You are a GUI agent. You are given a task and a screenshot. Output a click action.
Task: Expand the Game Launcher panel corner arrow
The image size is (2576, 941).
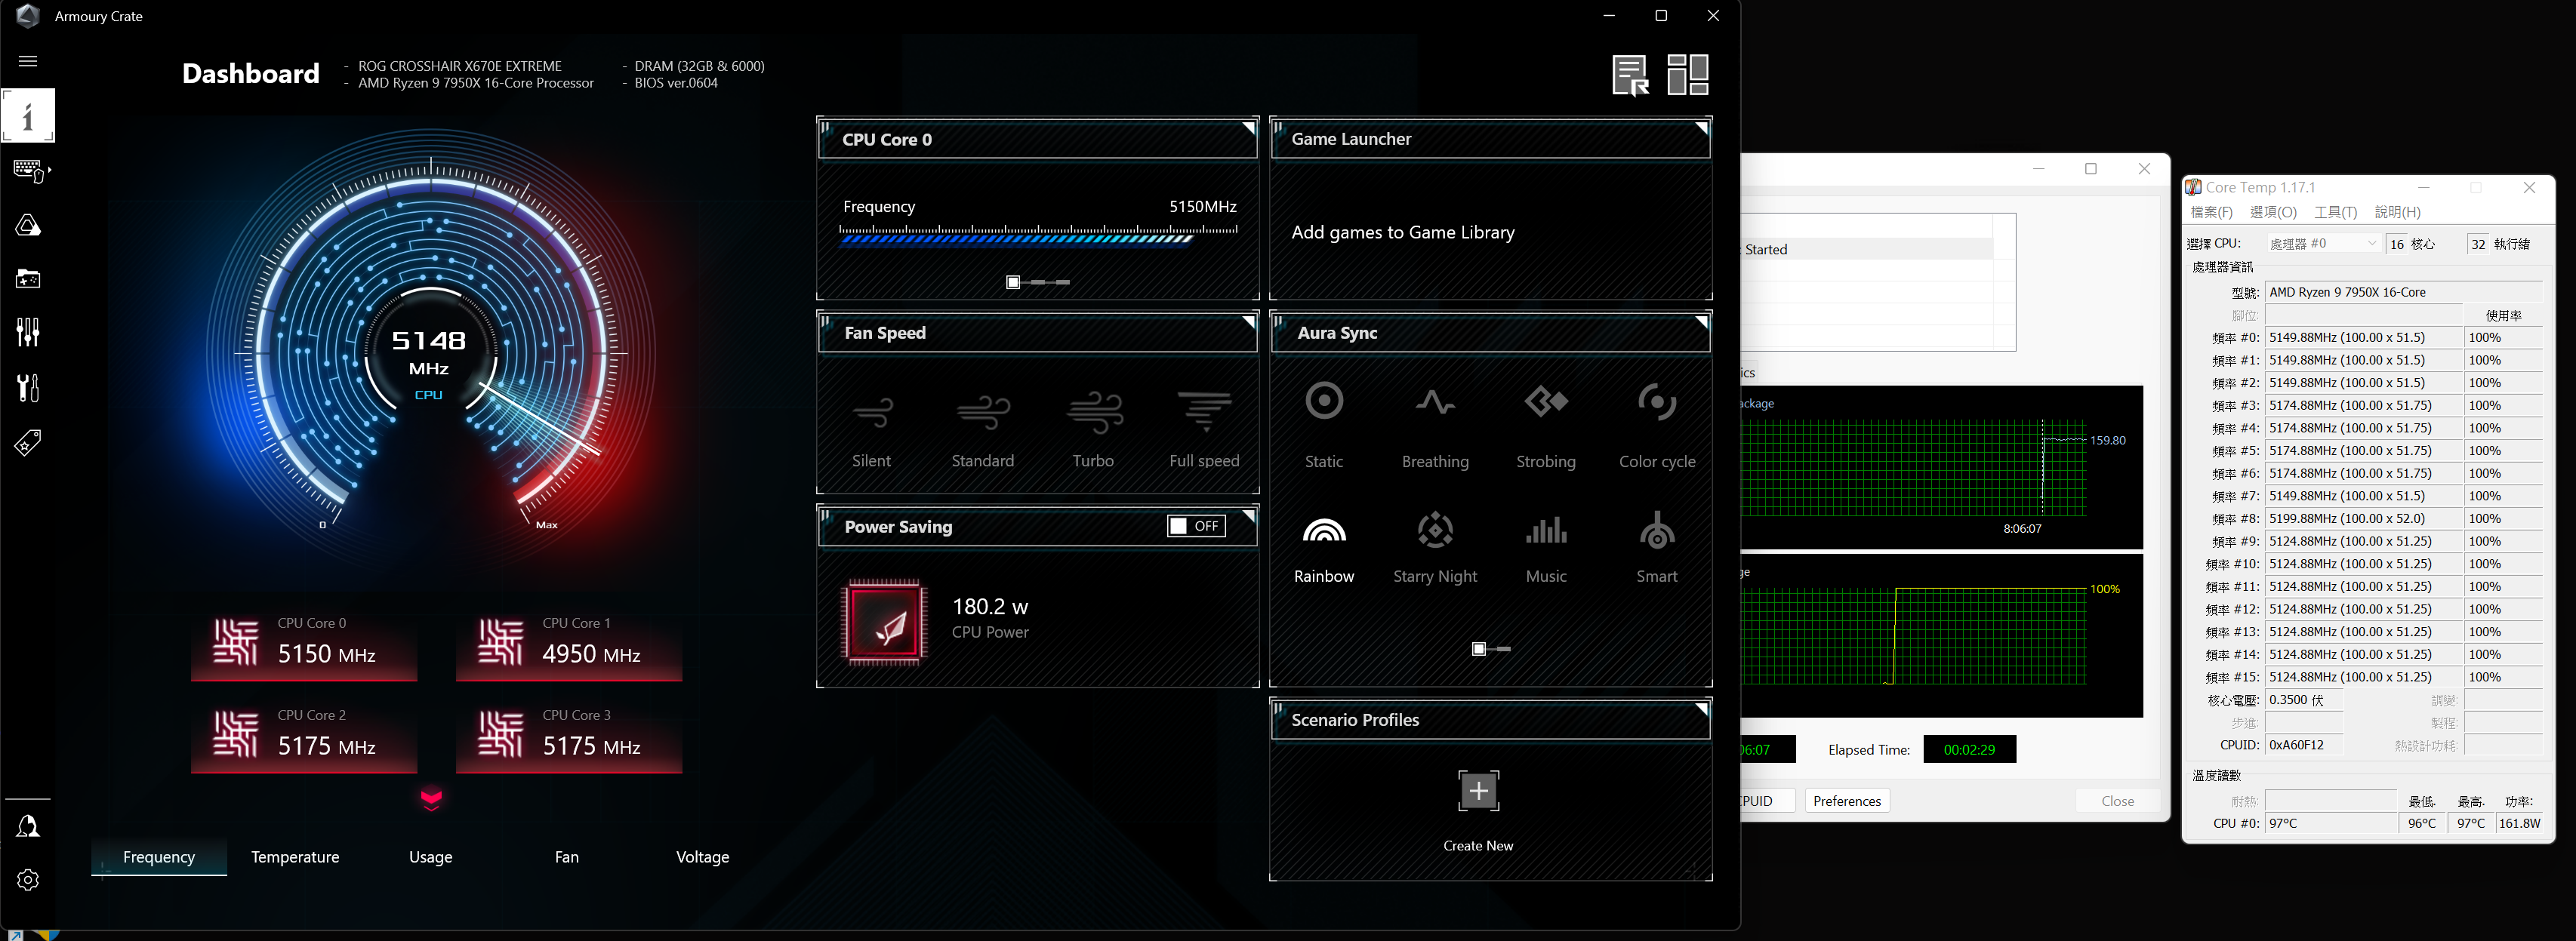point(1702,128)
